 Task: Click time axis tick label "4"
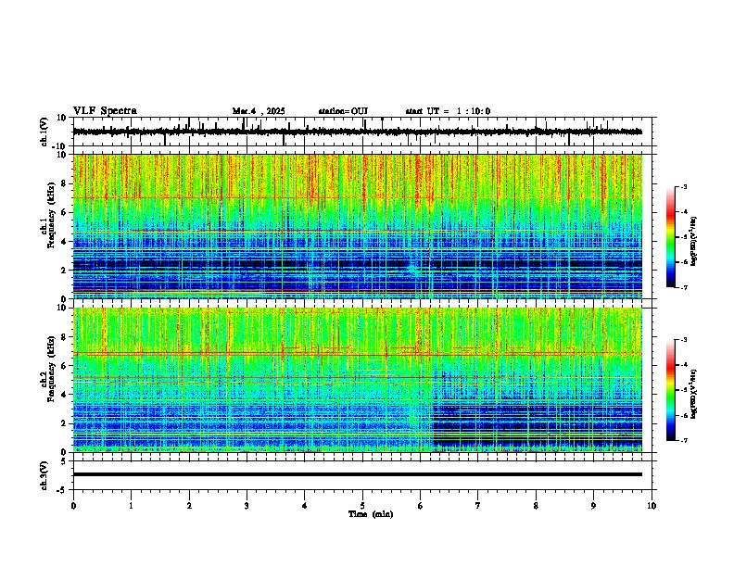pos(305,506)
